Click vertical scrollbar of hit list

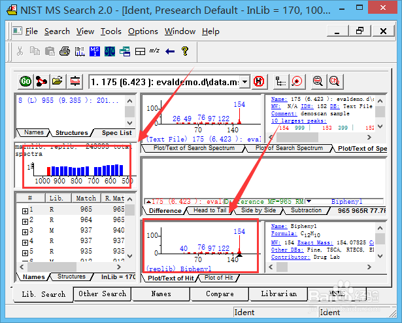click(130, 227)
